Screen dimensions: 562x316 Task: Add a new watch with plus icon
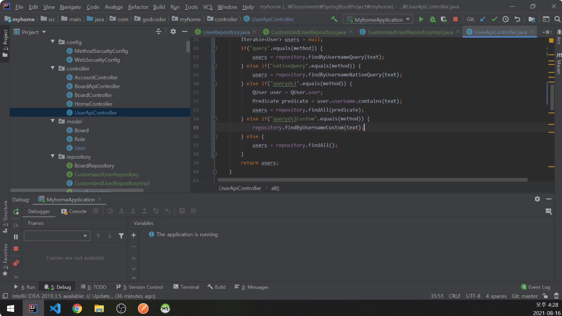[133, 235]
